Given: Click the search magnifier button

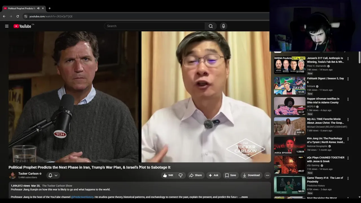Looking at the screenshot, I should coord(211,26).
